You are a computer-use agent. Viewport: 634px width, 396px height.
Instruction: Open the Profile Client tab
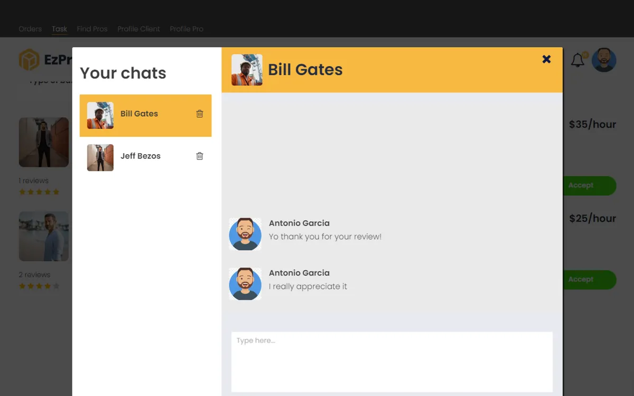[x=138, y=29]
